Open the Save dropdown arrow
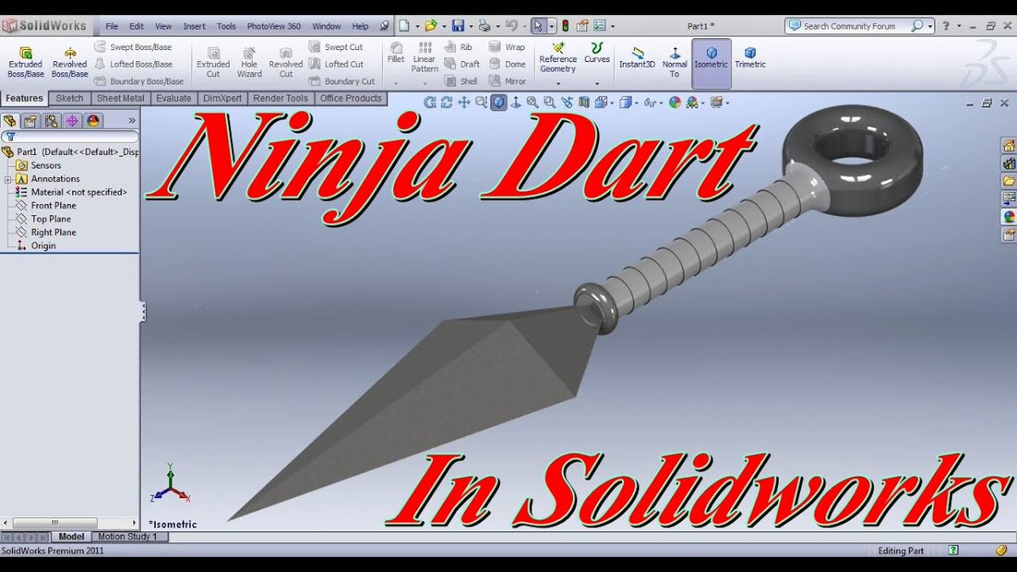The width and height of the screenshot is (1017, 572). pyautogui.click(x=470, y=26)
